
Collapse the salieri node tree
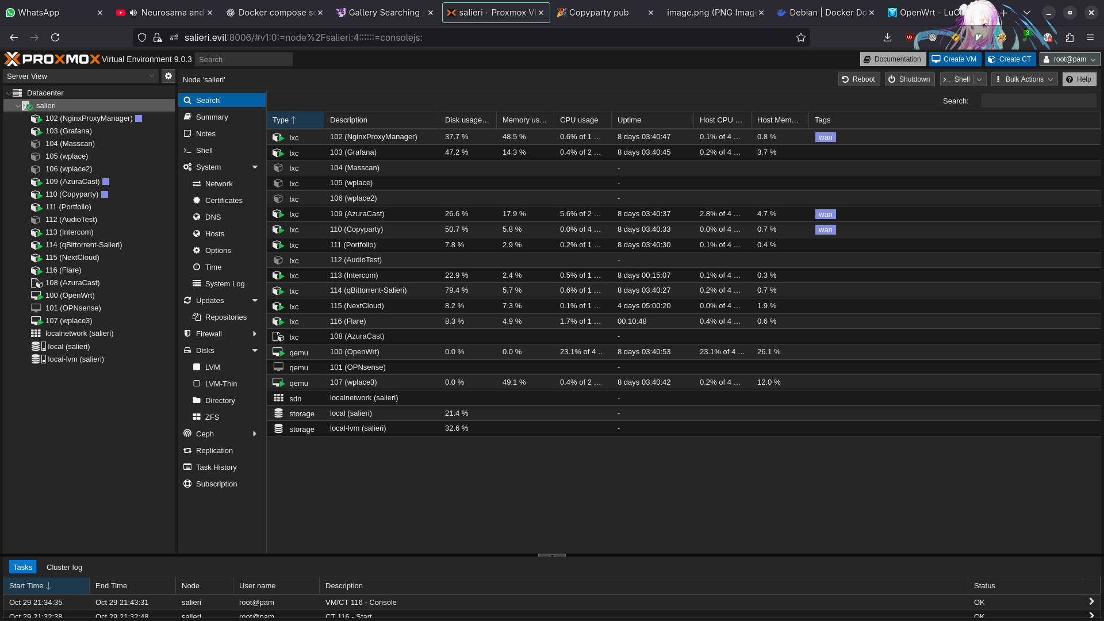tap(18, 106)
